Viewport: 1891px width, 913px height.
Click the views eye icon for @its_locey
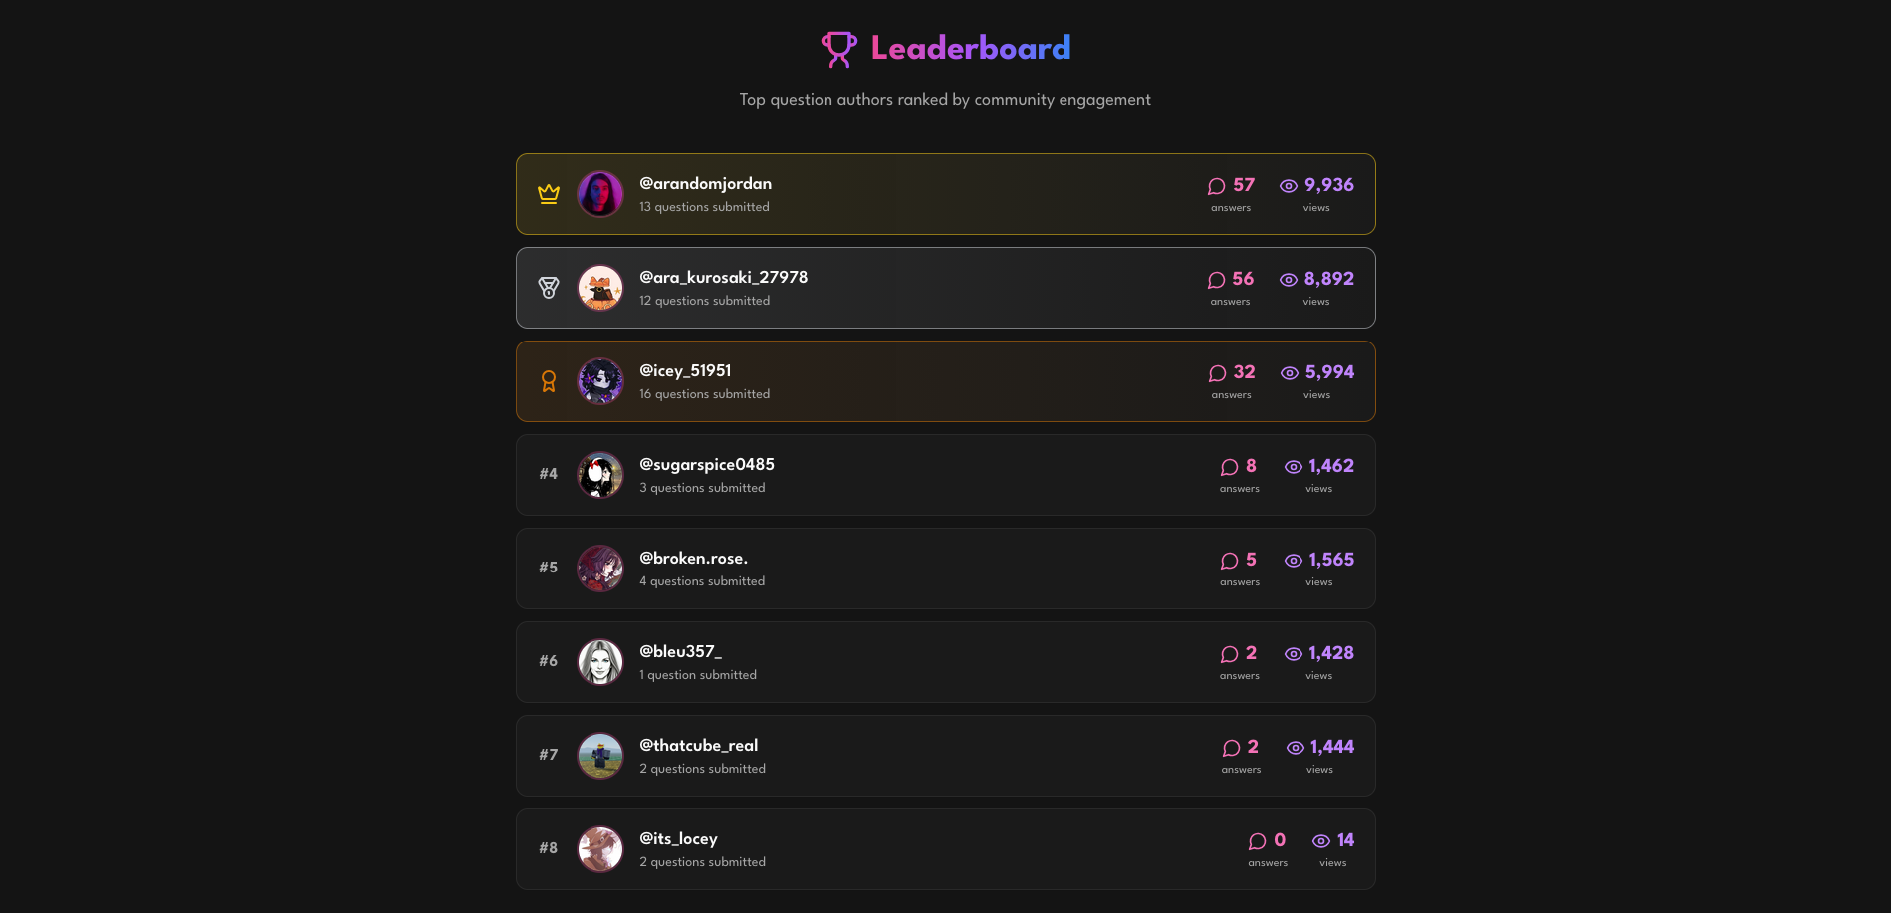tap(1321, 841)
